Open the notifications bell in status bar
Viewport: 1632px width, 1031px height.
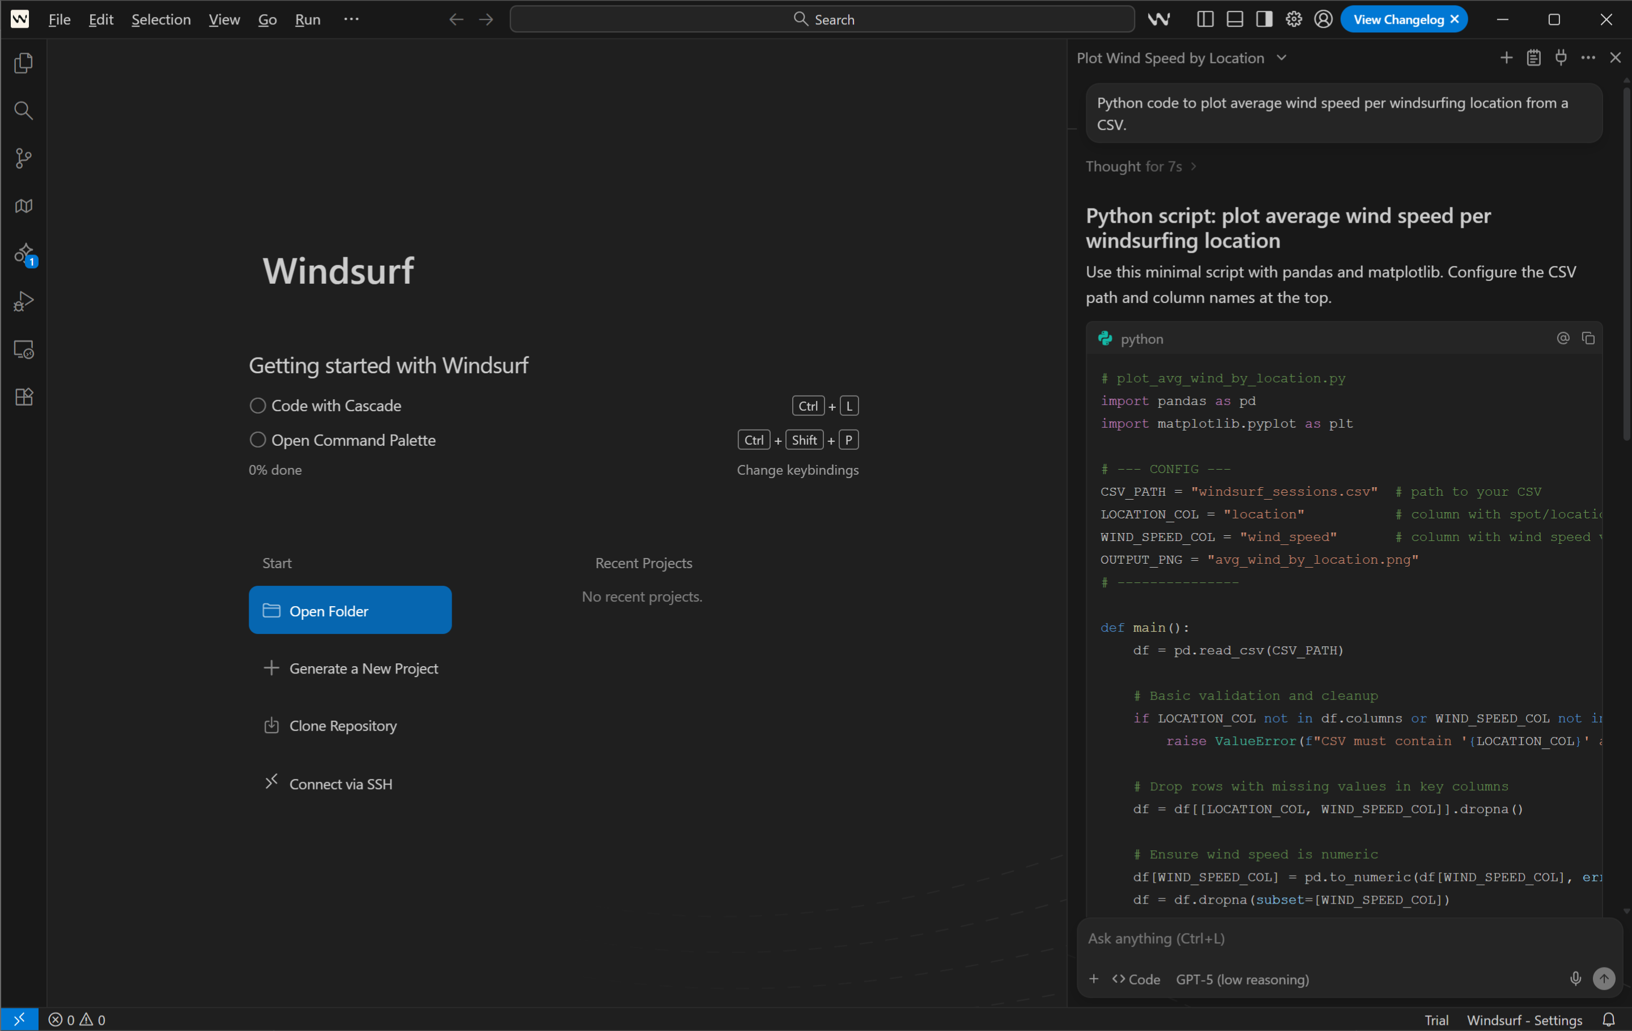tap(1608, 1020)
